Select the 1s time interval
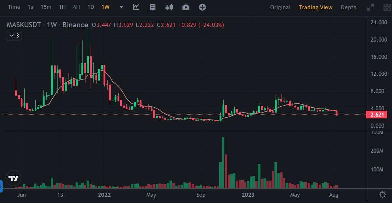This screenshot has height=203, width=392. 31,7
